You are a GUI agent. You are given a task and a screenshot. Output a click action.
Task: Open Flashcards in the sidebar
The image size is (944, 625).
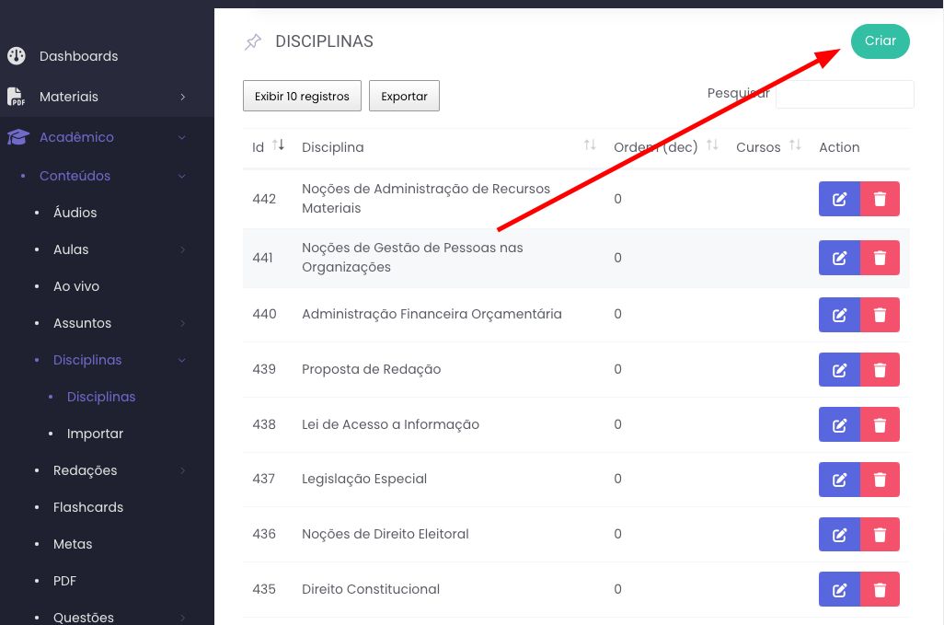pyautogui.click(x=88, y=507)
